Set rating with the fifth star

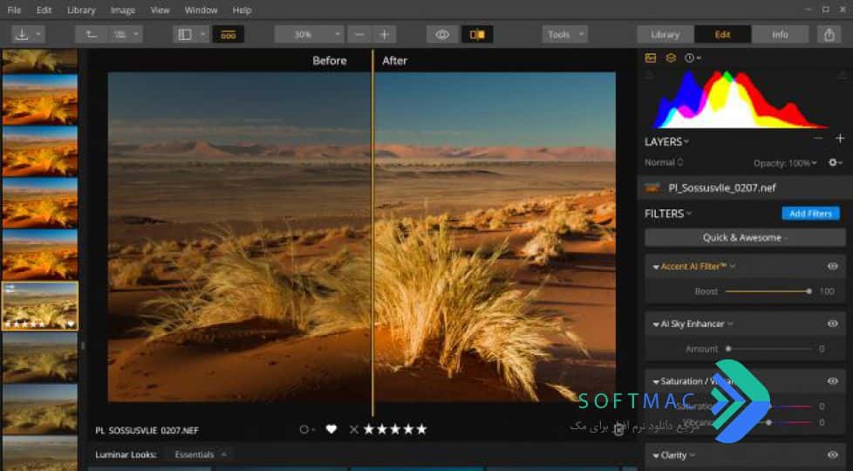(421, 429)
